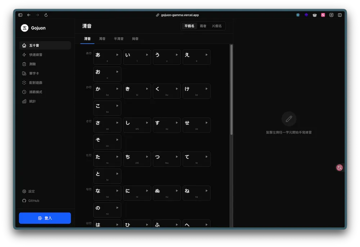Switch display to 片假名 katakana
Image resolution: width=360 pixels, height=247 pixels.
[217, 26]
